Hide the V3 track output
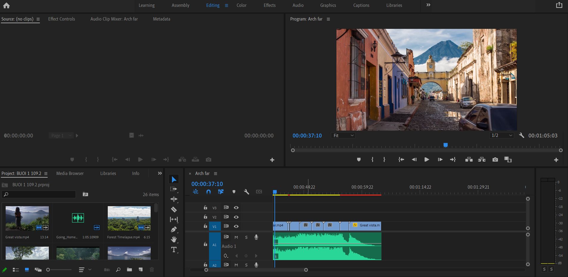This screenshot has width=568, height=277. (236, 208)
